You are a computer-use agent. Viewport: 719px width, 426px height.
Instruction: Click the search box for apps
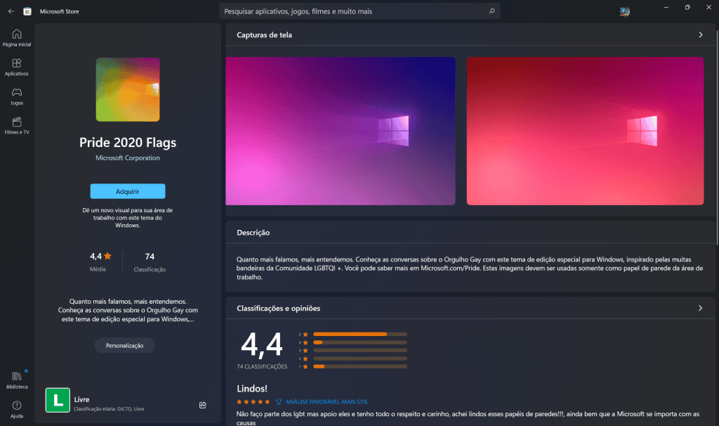tap(359, 11)
